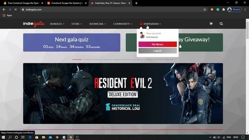The image size is (249, 140).
Task: Open Microsoft Store from taskbar
Action: [x=37, y=137]
